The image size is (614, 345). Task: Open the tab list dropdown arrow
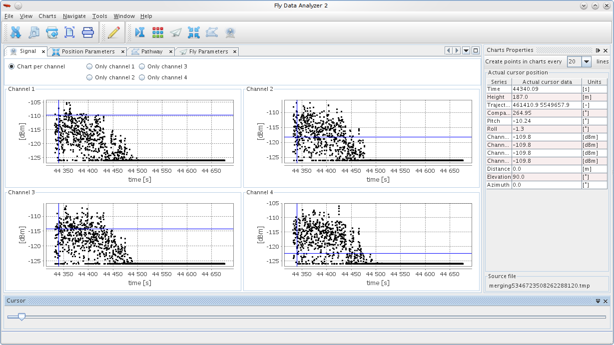click(x=466, y=51)
